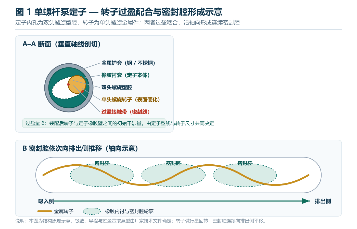
Task: Click the rightmost '密封腔' label
Action: 245,163
